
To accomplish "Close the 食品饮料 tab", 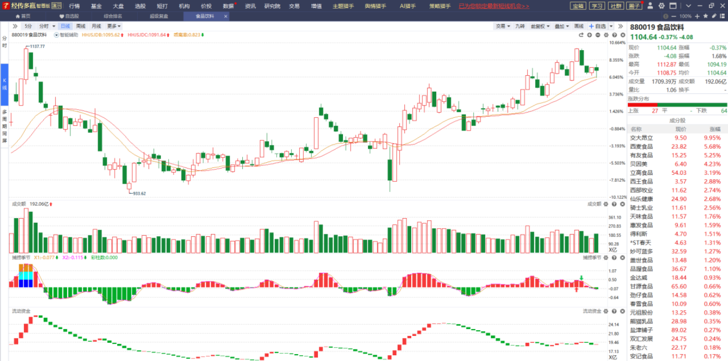I will pyautogui.click(x=225, y=16).
